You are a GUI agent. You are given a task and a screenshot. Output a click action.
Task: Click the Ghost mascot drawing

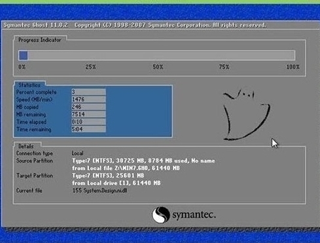pyautogui.click(x=247, y=115)
